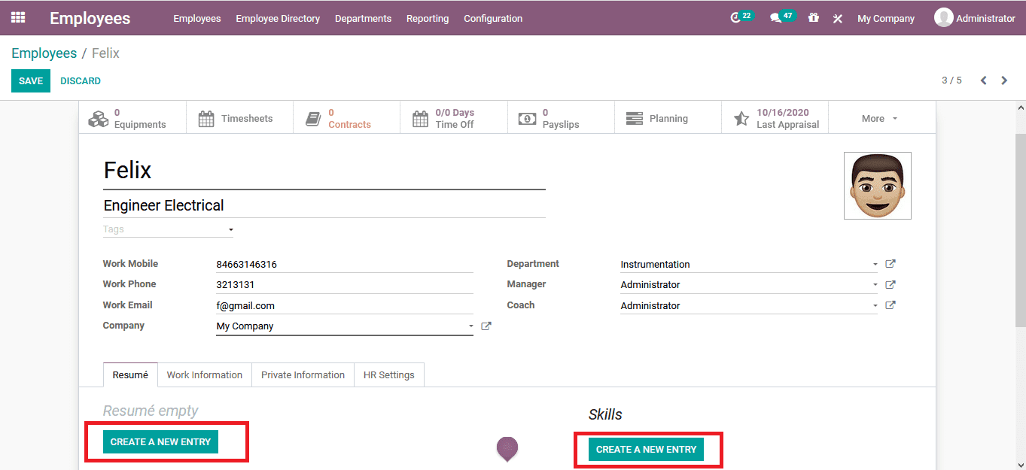The height and width of the screenshot is (470, 1026).
Task: Open the My Company switcher
Action: [886, 18]
